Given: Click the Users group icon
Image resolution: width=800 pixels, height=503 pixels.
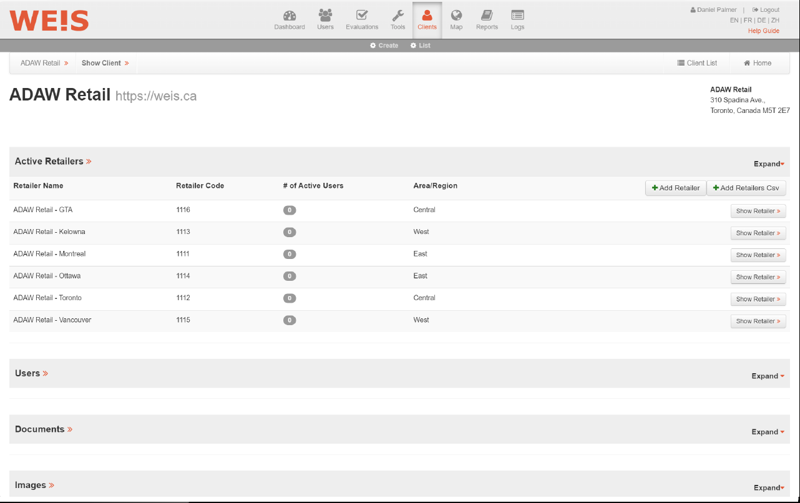Looking at the screenshot, I should tap(325, 16).
